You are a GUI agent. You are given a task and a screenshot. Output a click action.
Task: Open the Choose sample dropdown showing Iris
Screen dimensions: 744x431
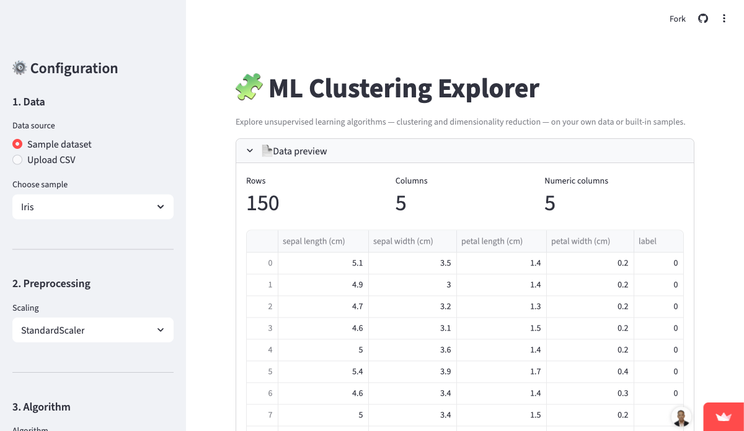tap(93, 207)
